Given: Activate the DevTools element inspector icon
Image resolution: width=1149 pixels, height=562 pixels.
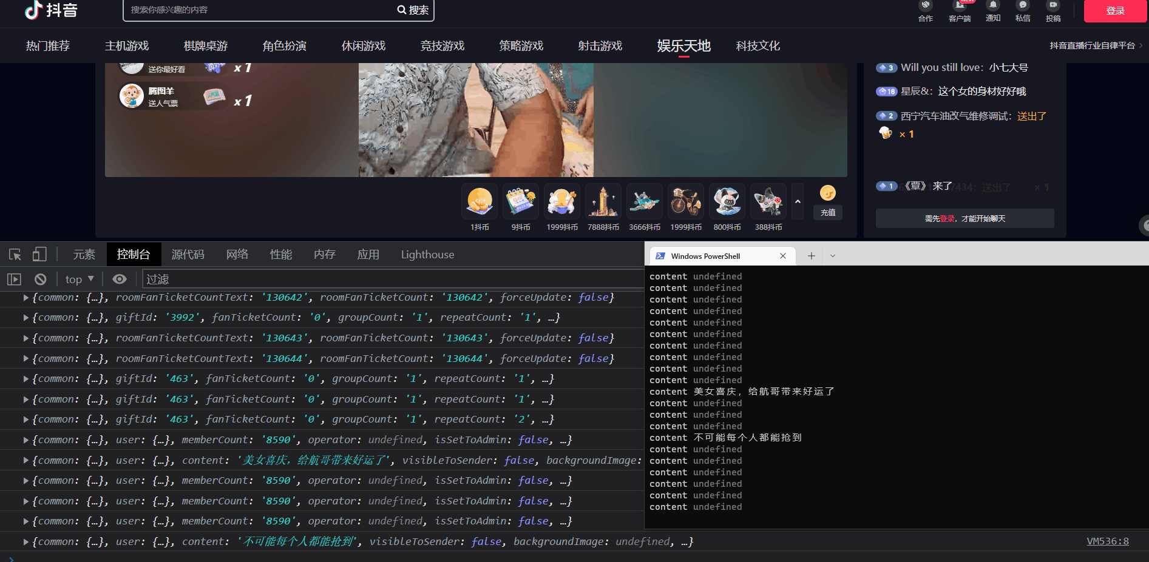Looking at the screenshot, I should click(x=15, y=255).
